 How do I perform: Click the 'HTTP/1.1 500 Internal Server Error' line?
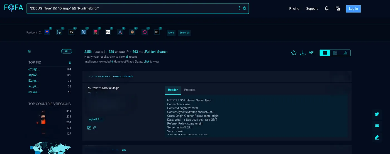pos(189,101)
